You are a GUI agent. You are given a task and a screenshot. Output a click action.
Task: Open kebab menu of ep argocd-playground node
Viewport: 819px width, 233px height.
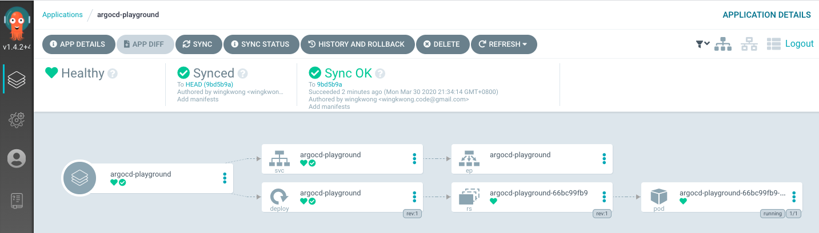coord(604,159)
